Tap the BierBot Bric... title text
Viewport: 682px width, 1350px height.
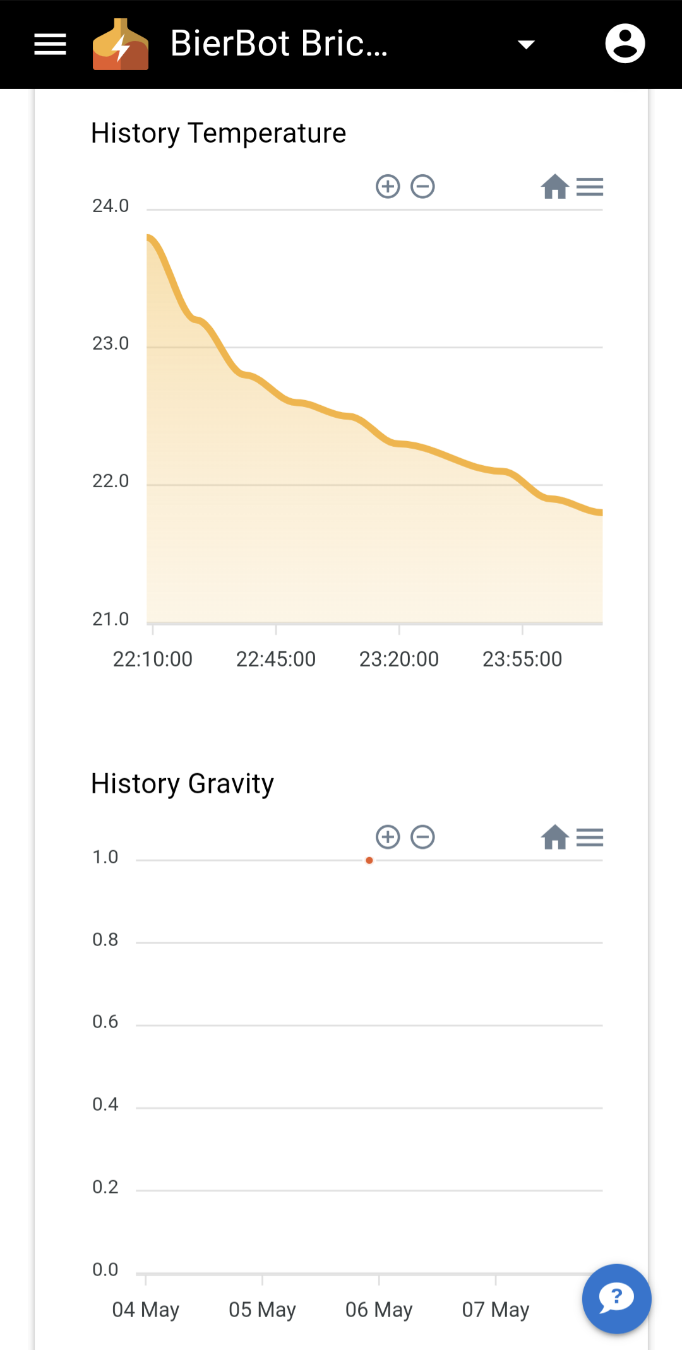tap(278, 44)
